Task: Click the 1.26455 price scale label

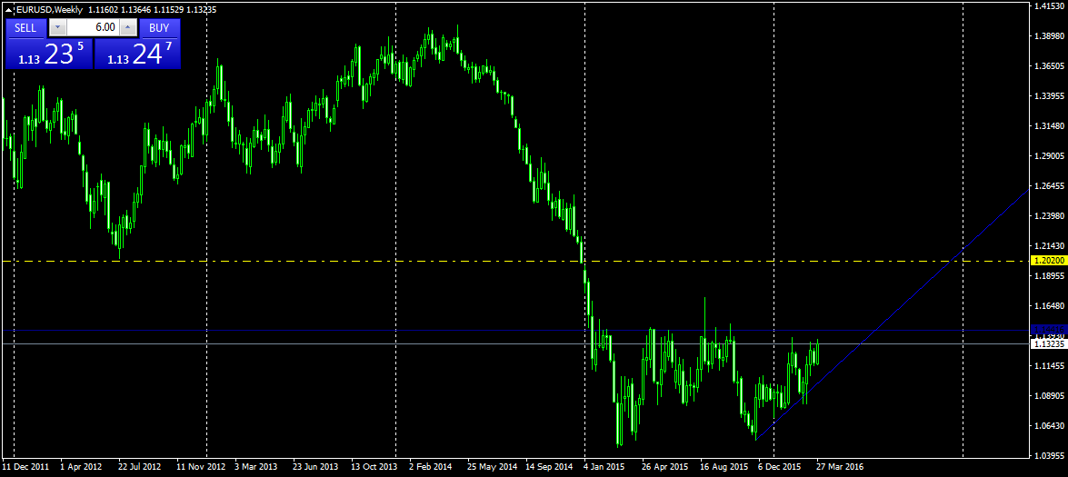Action: [x=1049, y=185]
